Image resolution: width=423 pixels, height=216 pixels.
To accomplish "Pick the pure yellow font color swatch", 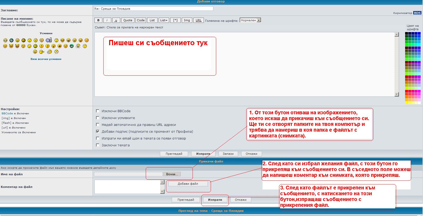I will coord(407,103).
